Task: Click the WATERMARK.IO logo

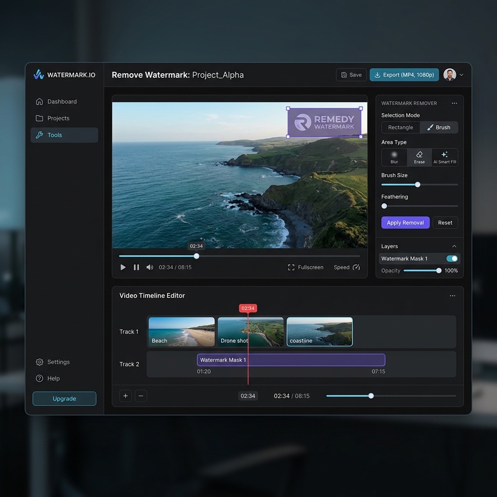Action: pos(65,75)
